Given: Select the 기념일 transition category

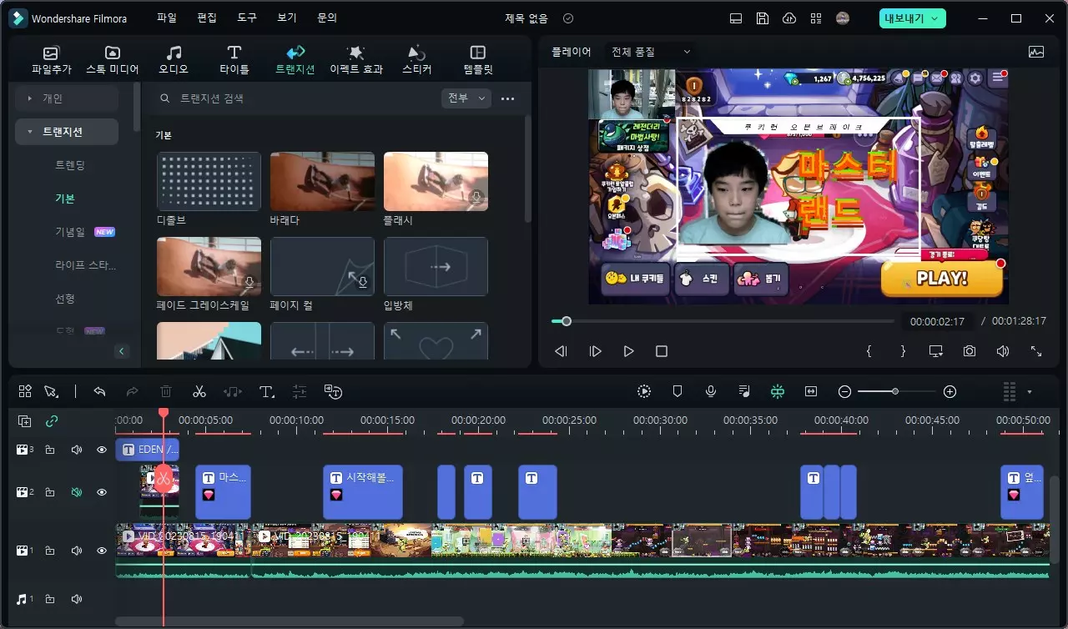Looking at the screenshot, I should click(71, 232).
